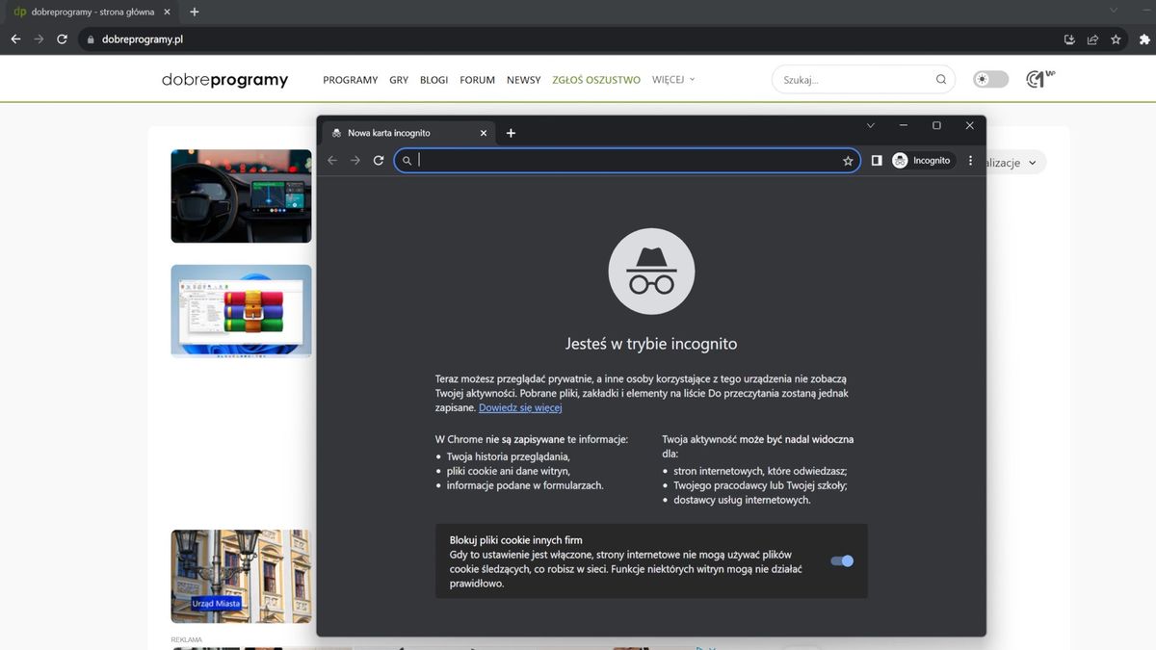Viewport: 1156px width, 650px height.
Task: Disable the 'Blokuj pliki cookie innych firm' toggle
Action: tap(841, 560)
